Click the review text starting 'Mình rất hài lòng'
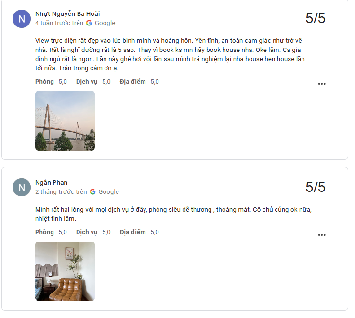Screen dimensions: 355x318 [173, 214]
